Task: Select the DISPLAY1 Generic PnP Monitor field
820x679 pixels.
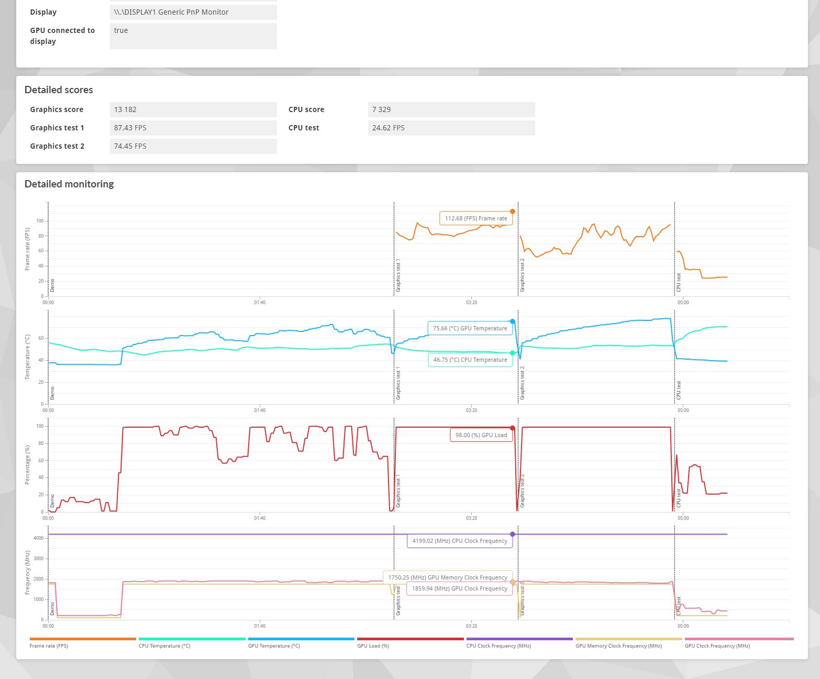Action: (x=193, y=12)
